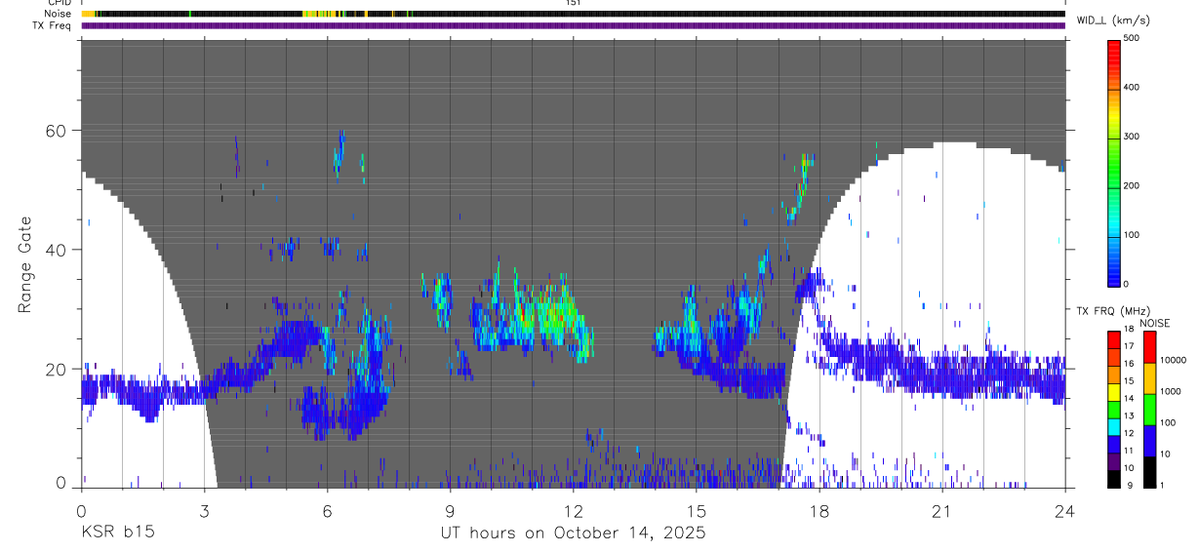Click the black Noise strip above plot
Image resolution: width=1198 pixels, height=553 pixels.
(573, 14)
